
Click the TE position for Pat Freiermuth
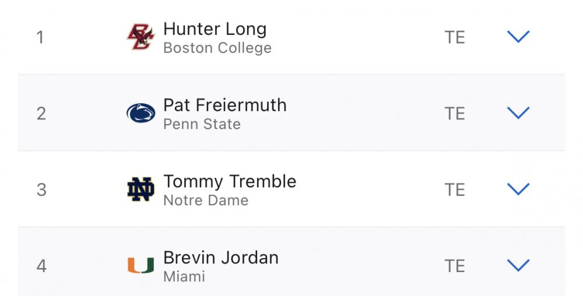pyautogui.click(x=455, y=114)
